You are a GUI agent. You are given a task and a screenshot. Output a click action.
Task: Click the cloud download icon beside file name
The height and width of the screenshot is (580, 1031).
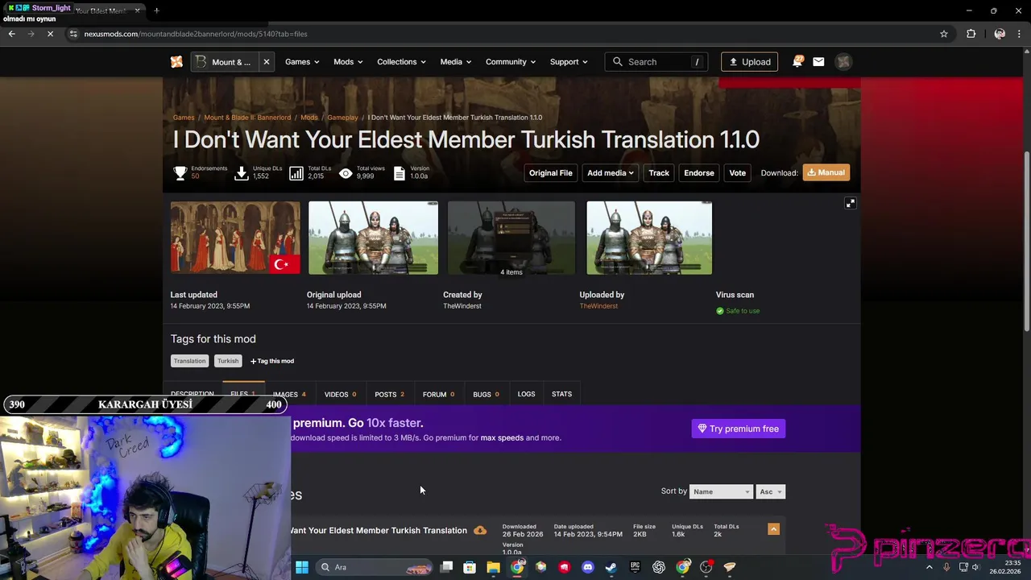click(480, 531)
